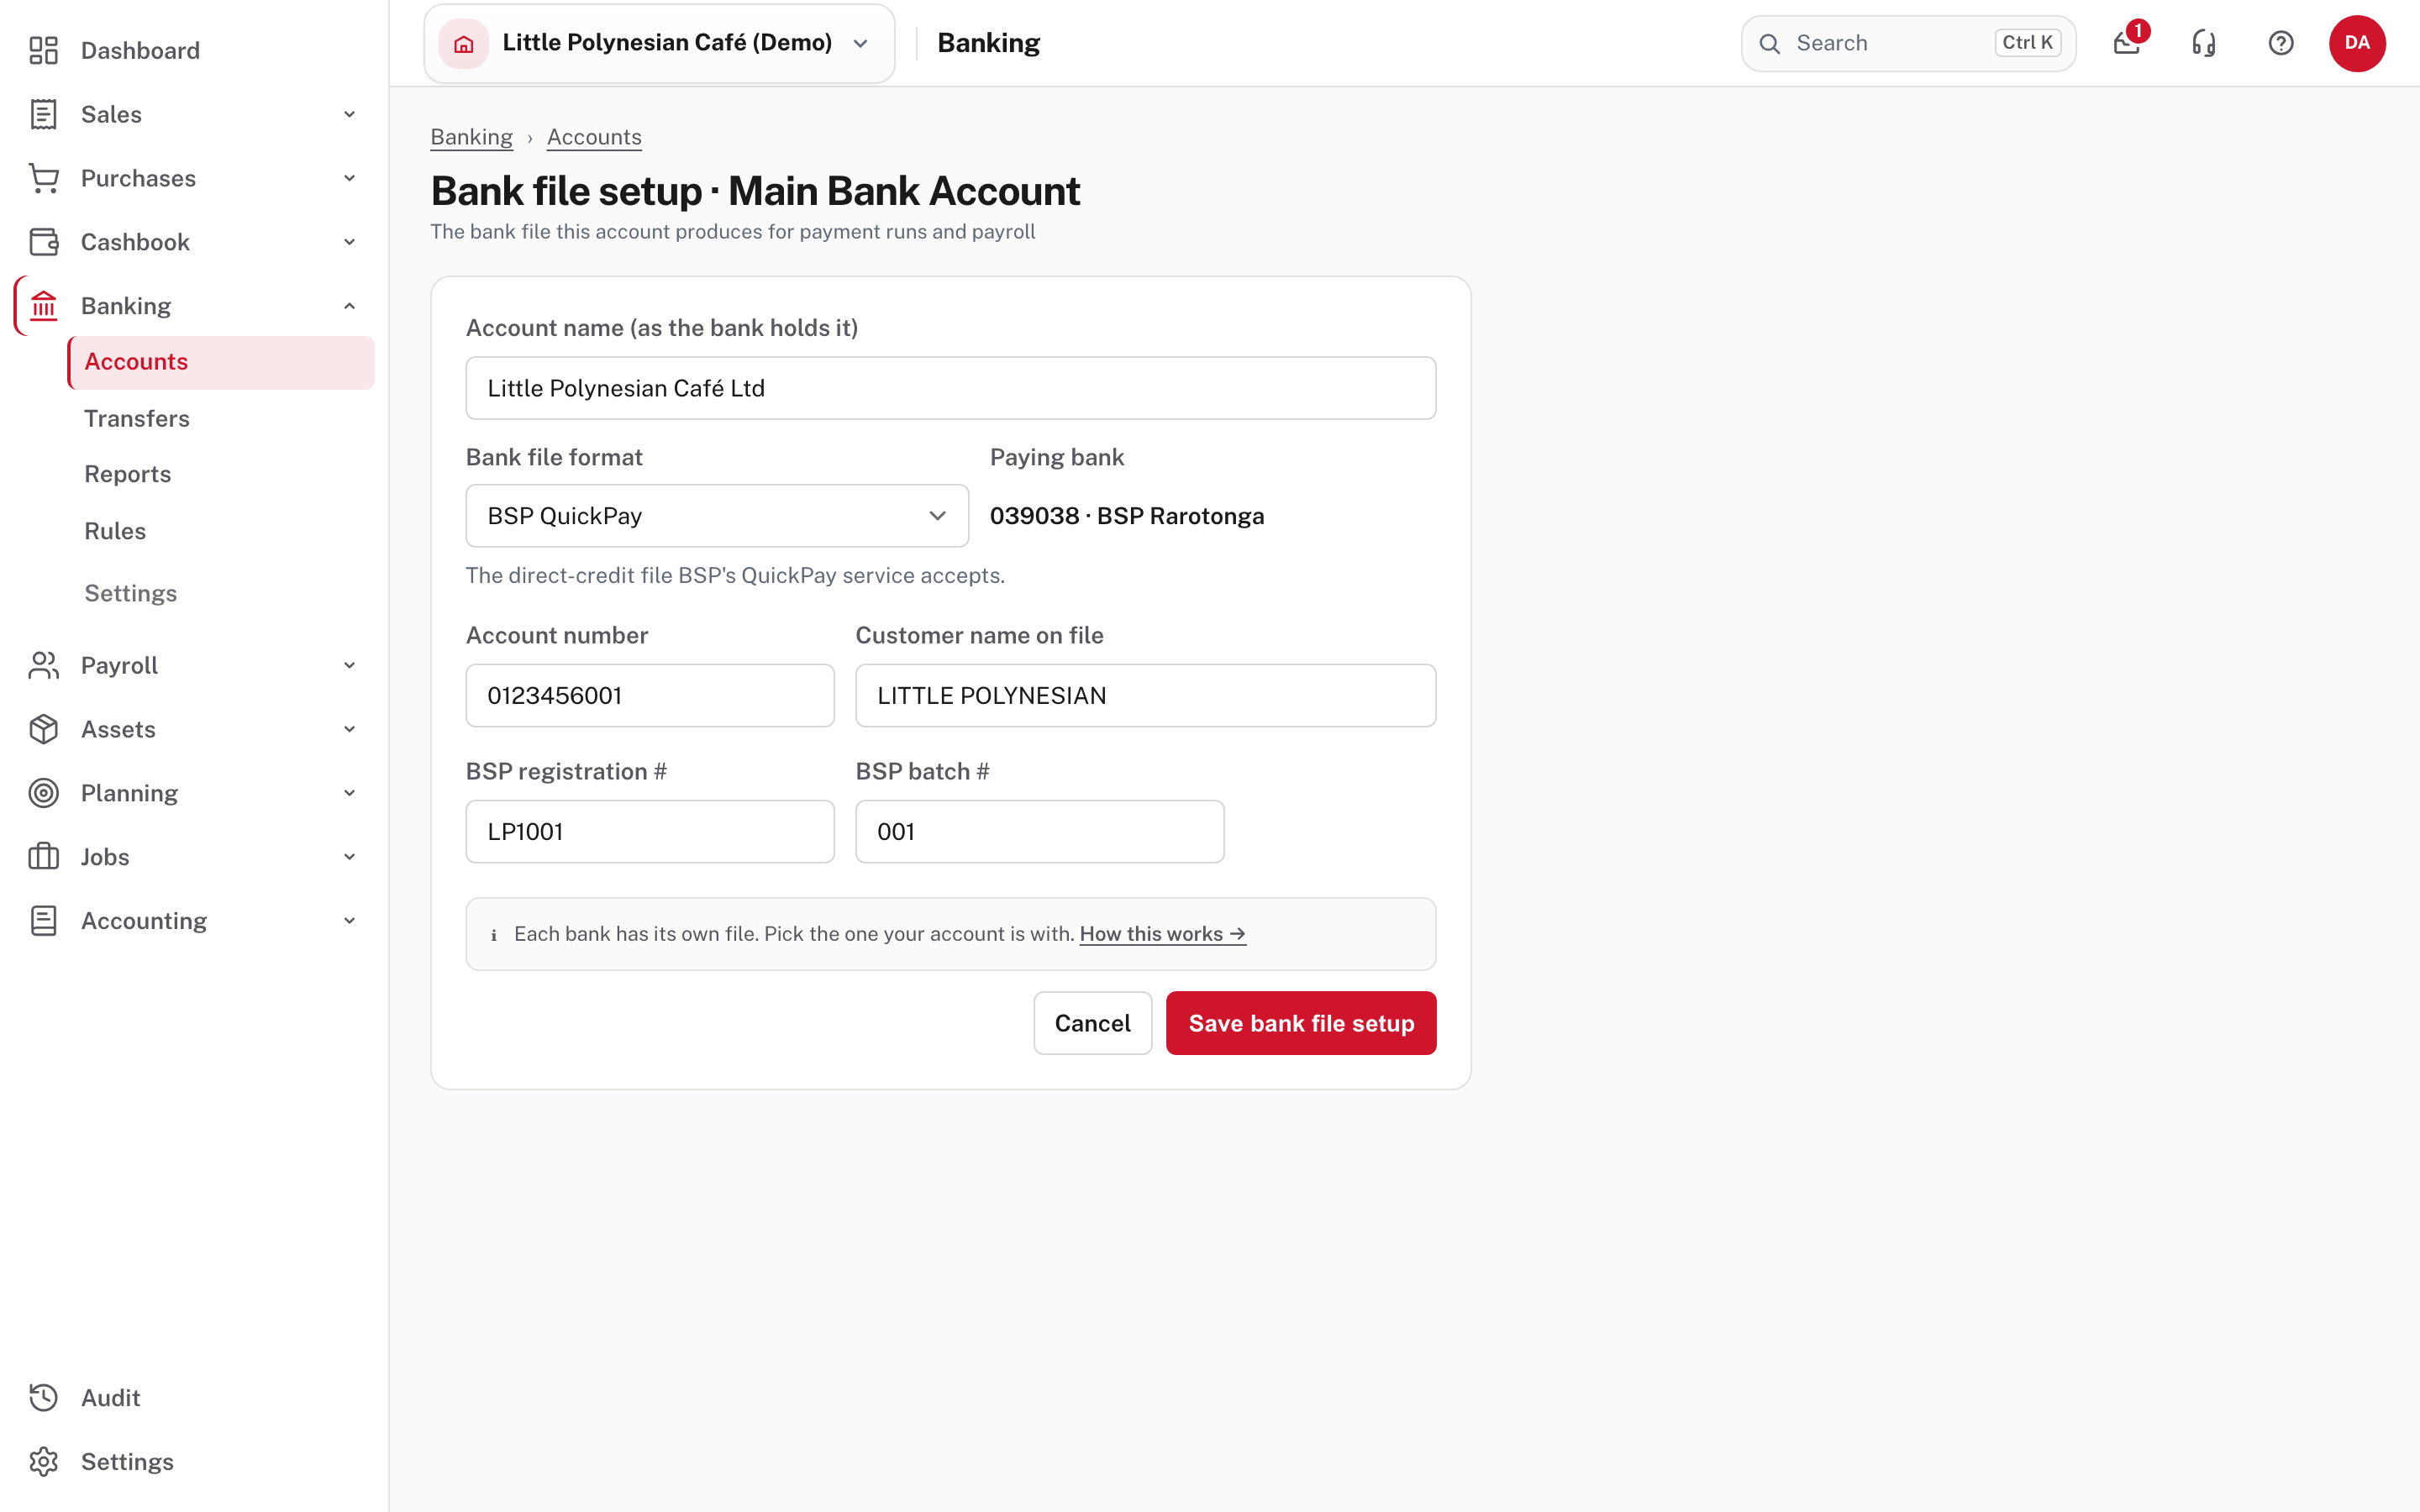
Task: Click the BSP batch # field
Action: [x=1040, y=832]
